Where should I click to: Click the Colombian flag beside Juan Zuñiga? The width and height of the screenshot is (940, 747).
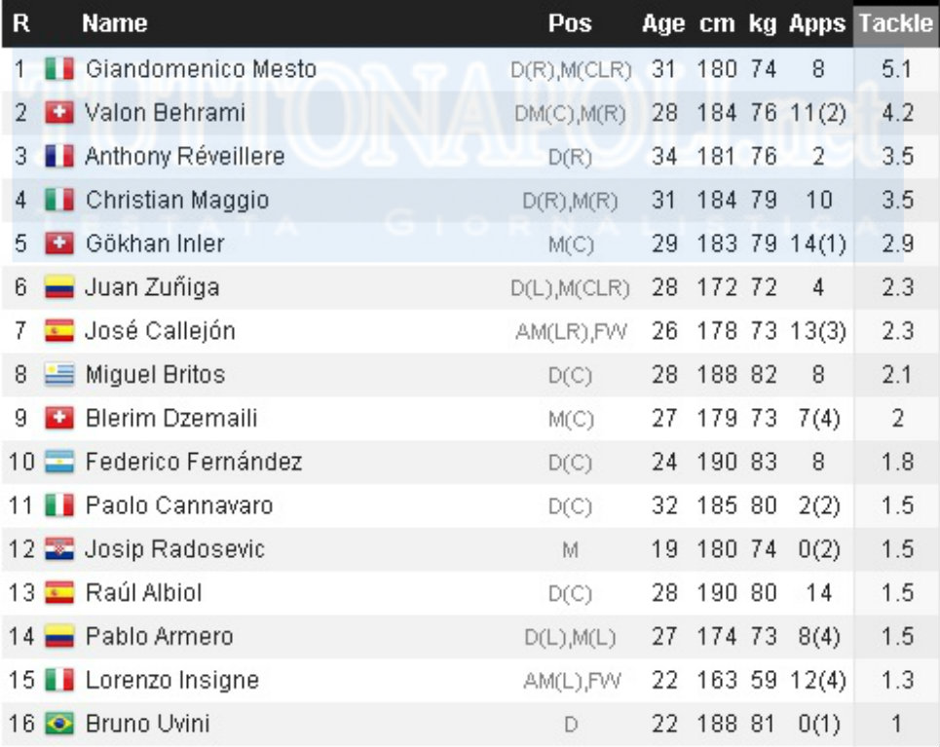59,288
